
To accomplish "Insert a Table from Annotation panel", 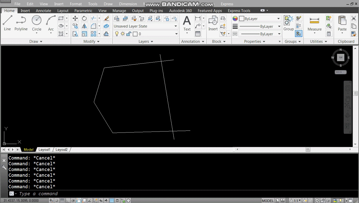I will click(x=198, y=33).
